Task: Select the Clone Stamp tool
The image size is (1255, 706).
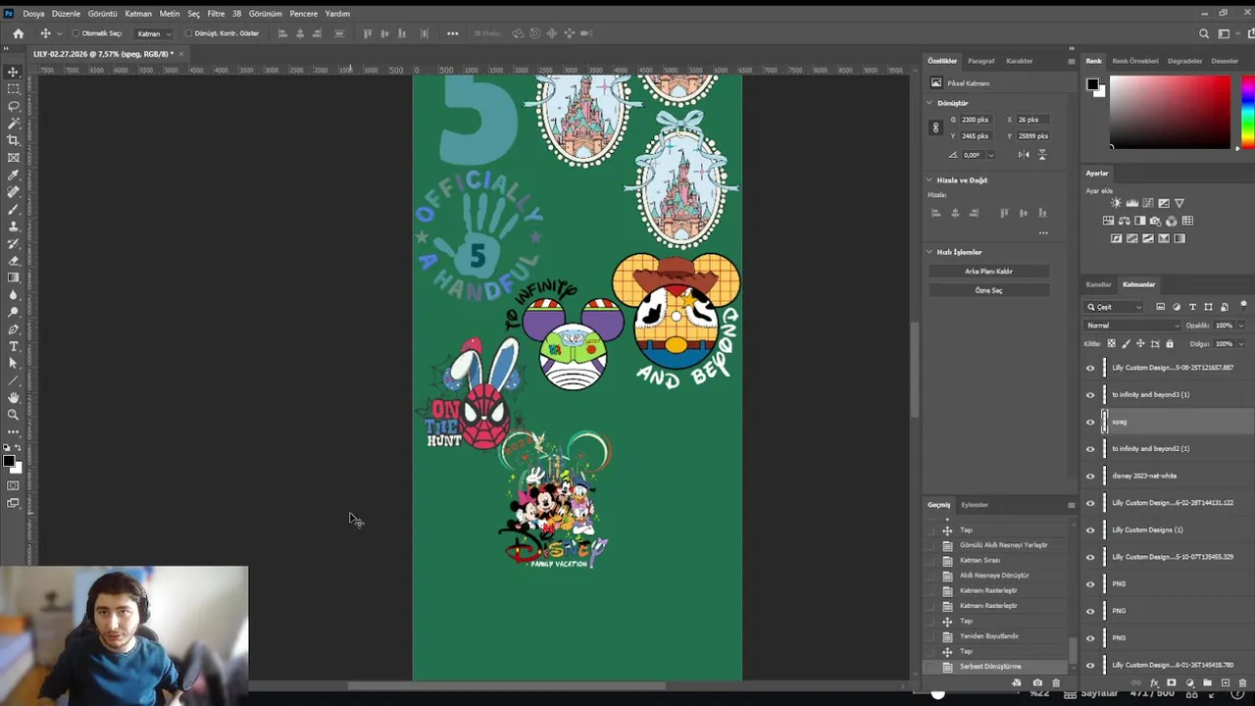Action: [x=13, y=227]
